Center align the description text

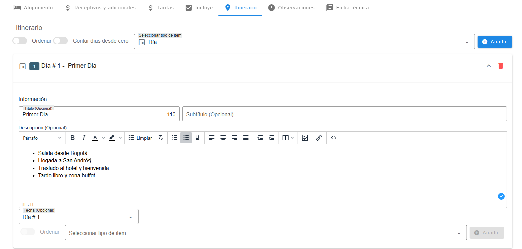point(223,138)
